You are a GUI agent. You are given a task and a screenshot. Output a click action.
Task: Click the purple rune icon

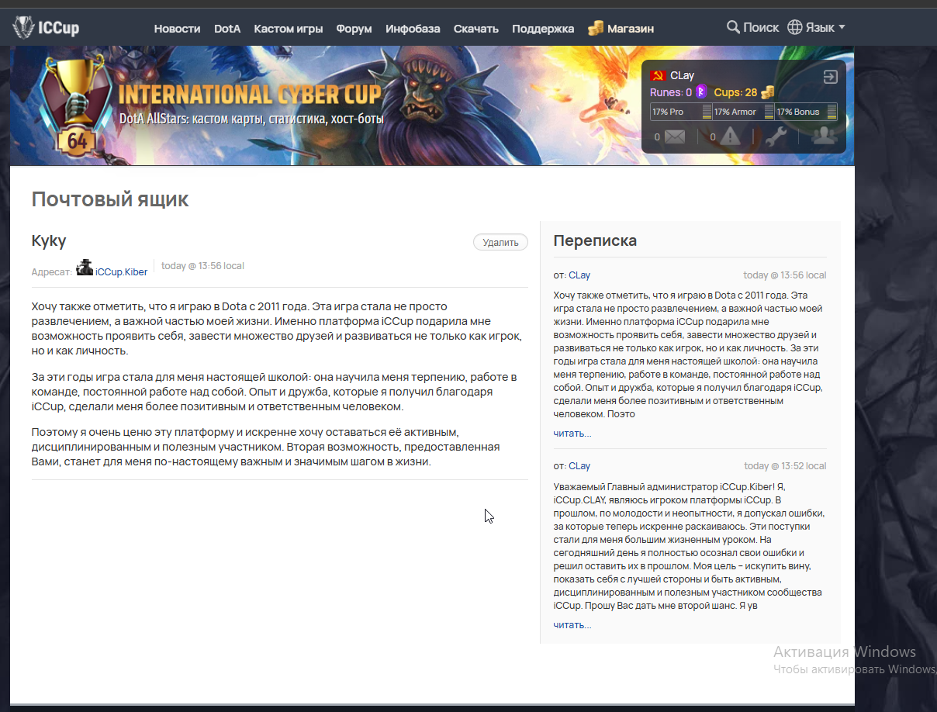[701, 92]
